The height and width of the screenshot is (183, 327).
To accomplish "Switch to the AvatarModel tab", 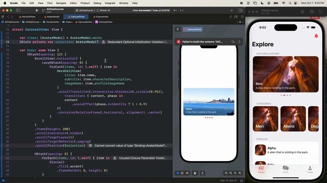I will [x=52, y=17].
